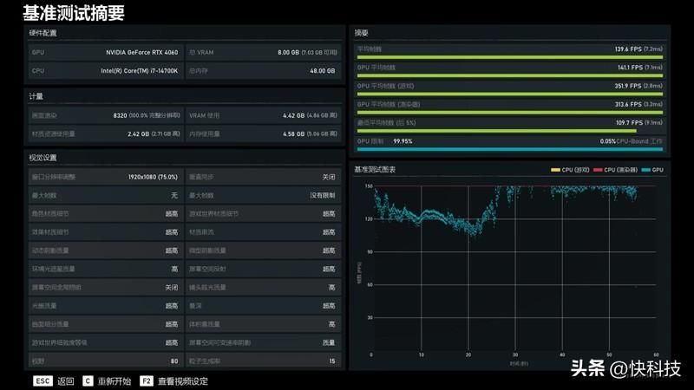The height and width of the screenshot is (390, 694).
Task: Click the 视觉设置 section header
Action: [43, 158]
